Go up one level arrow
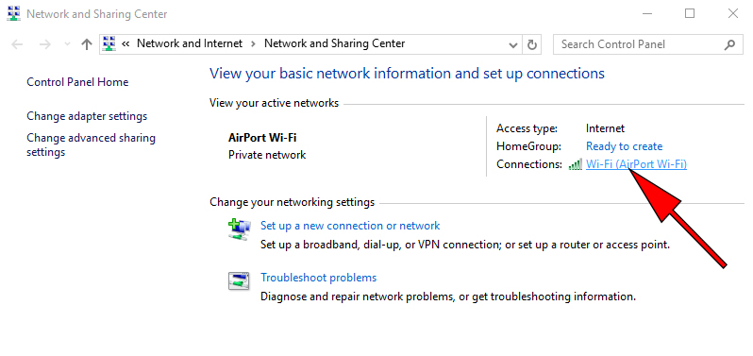Viewport: 753px width, 356px height. [x=87, y=44]
